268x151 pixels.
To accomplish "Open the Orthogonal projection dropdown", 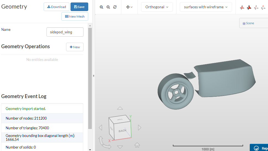I will [x=157, y=7].
